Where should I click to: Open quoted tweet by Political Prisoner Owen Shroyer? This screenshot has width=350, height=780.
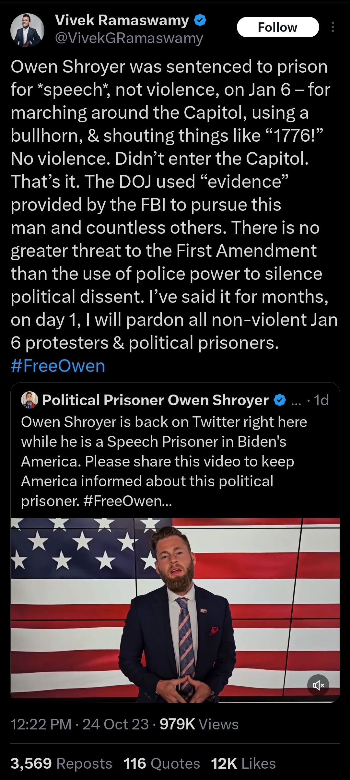pyautogui.click(x=156, y=400)
